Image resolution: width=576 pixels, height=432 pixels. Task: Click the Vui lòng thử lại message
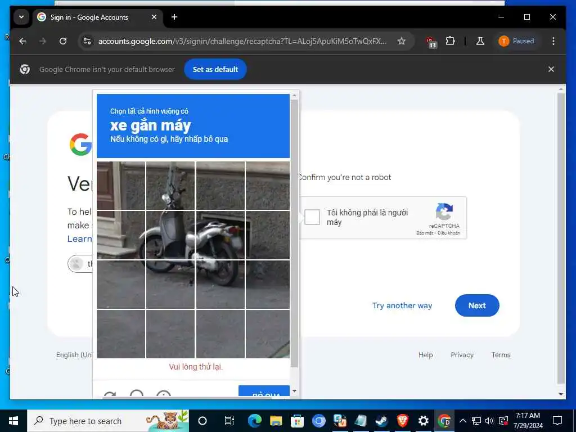(x=195, y=367)
